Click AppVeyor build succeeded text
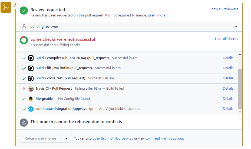Screen dimensions: 251x149 pos(120,109)
